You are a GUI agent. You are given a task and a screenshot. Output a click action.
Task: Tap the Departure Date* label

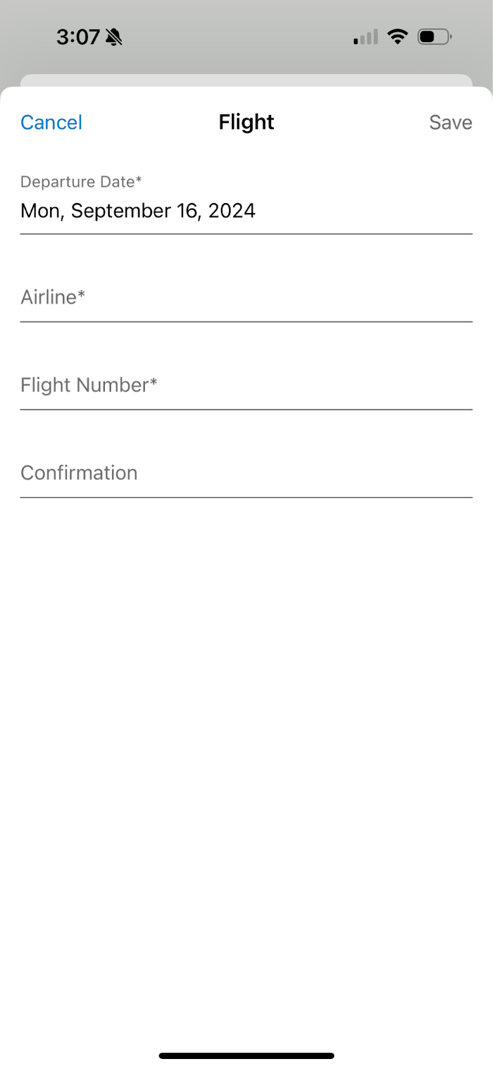81,182
